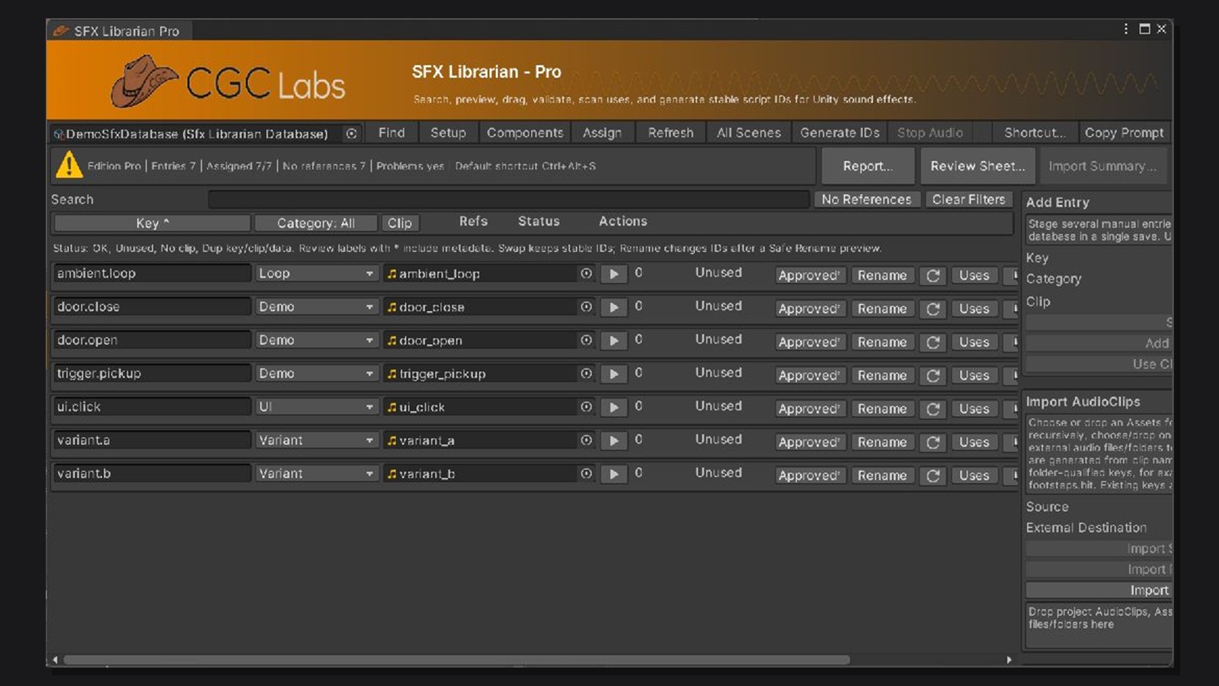
Task: Click the Copy Prompt button
Action: pos(1124,133)
